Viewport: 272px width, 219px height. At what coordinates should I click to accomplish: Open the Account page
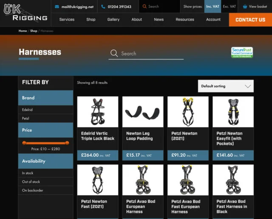(213, 20)
